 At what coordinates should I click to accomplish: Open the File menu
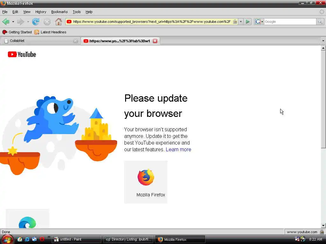tap(5, 12)
